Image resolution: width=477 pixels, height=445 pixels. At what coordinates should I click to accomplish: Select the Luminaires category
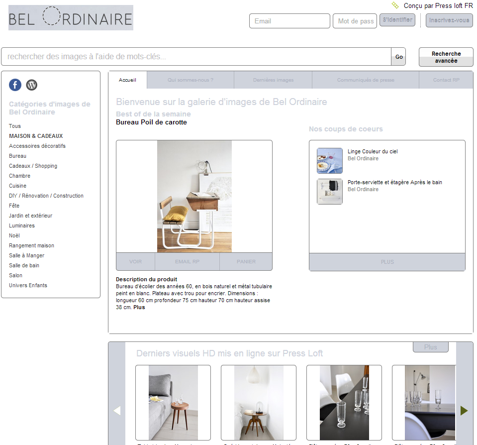22,225
